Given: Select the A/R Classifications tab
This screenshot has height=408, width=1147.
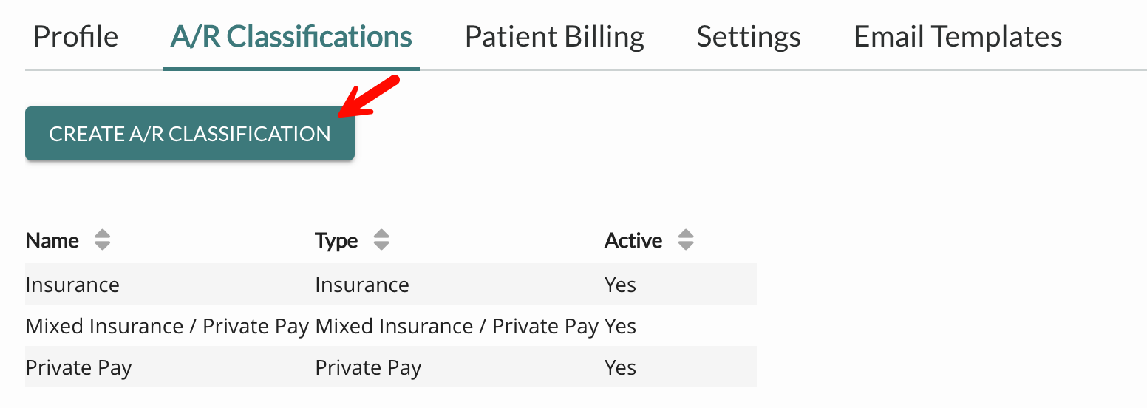Looking at the screenshot, I should pos(291,37).
